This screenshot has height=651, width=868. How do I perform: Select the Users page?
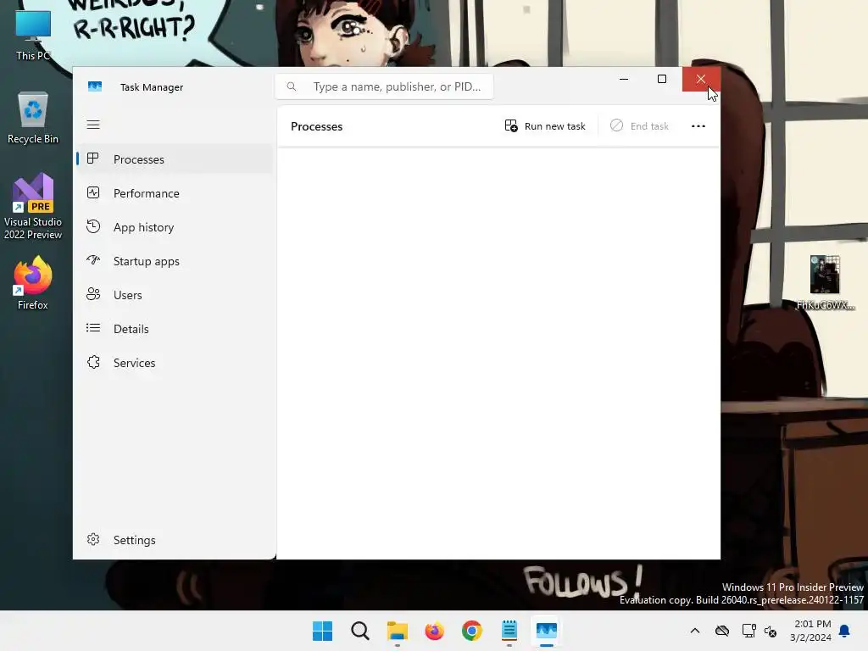175,295
